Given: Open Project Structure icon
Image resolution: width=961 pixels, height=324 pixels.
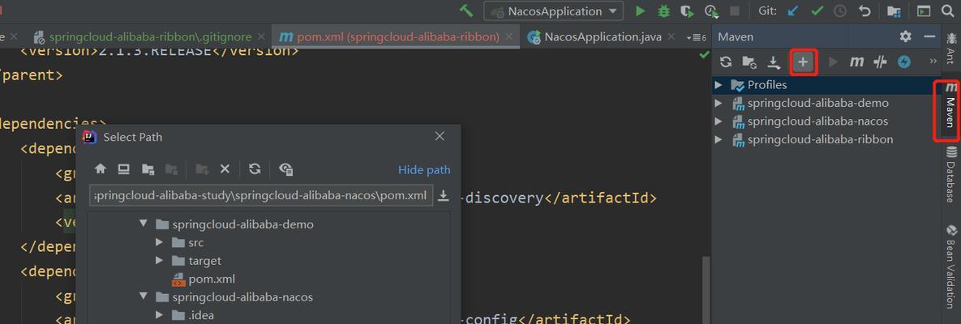Looking at the screenshot, I should tap(895, 11).
